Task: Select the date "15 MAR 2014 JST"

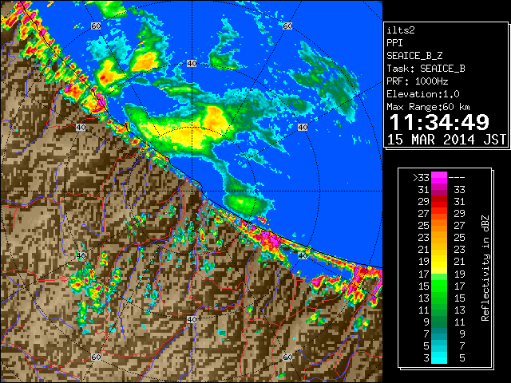Action: click(446, 140)
